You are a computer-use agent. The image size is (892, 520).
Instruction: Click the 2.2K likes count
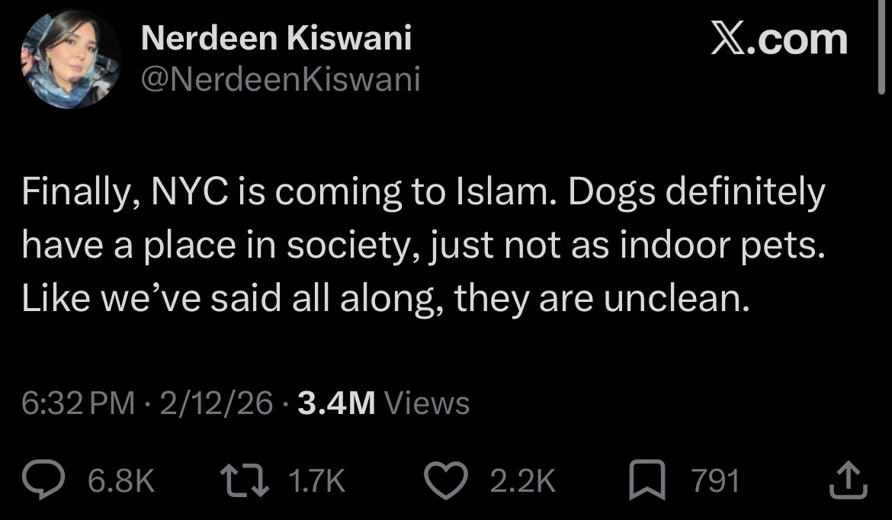pyautogui.click(x=522, y=481)
